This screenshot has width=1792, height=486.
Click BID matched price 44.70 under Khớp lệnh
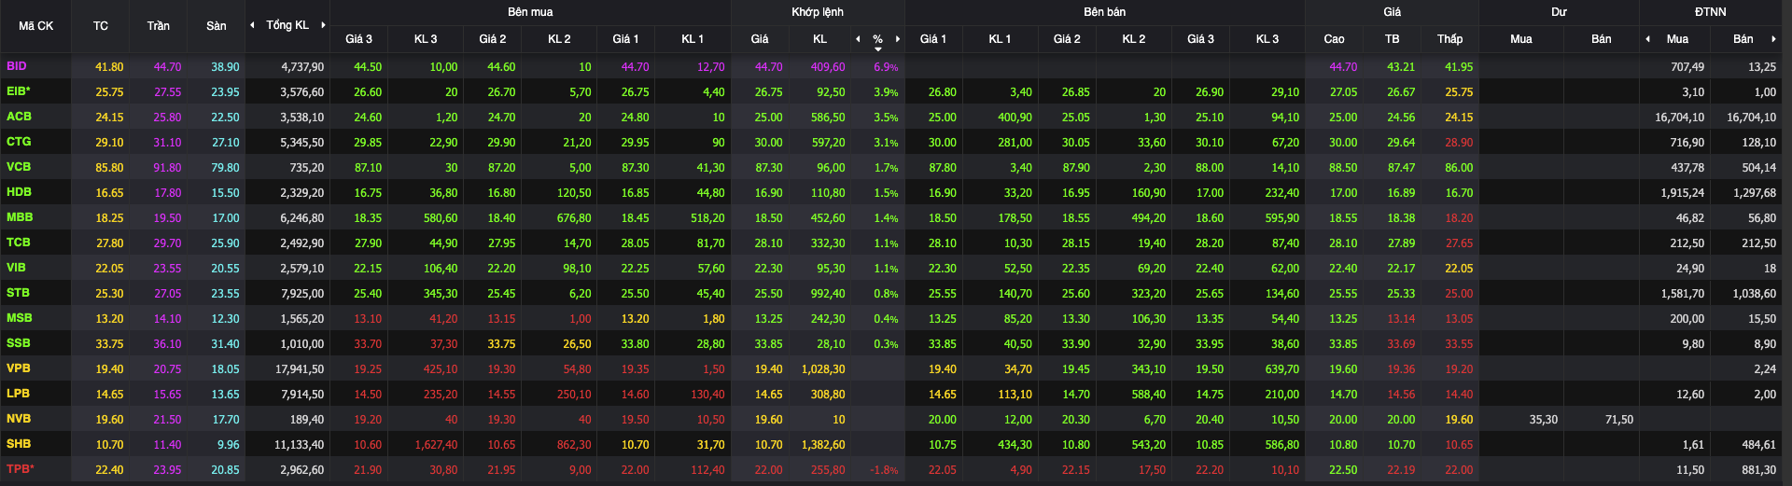pos(769,67)
